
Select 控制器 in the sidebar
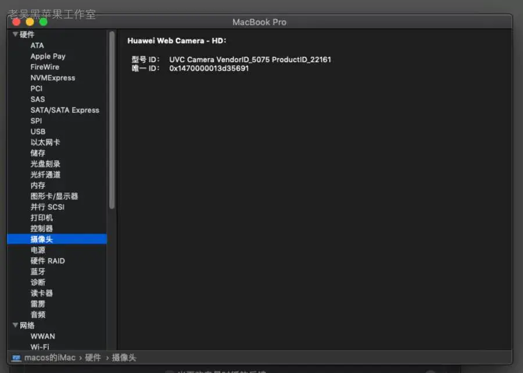pyautogui.click(x=41, y=228)
